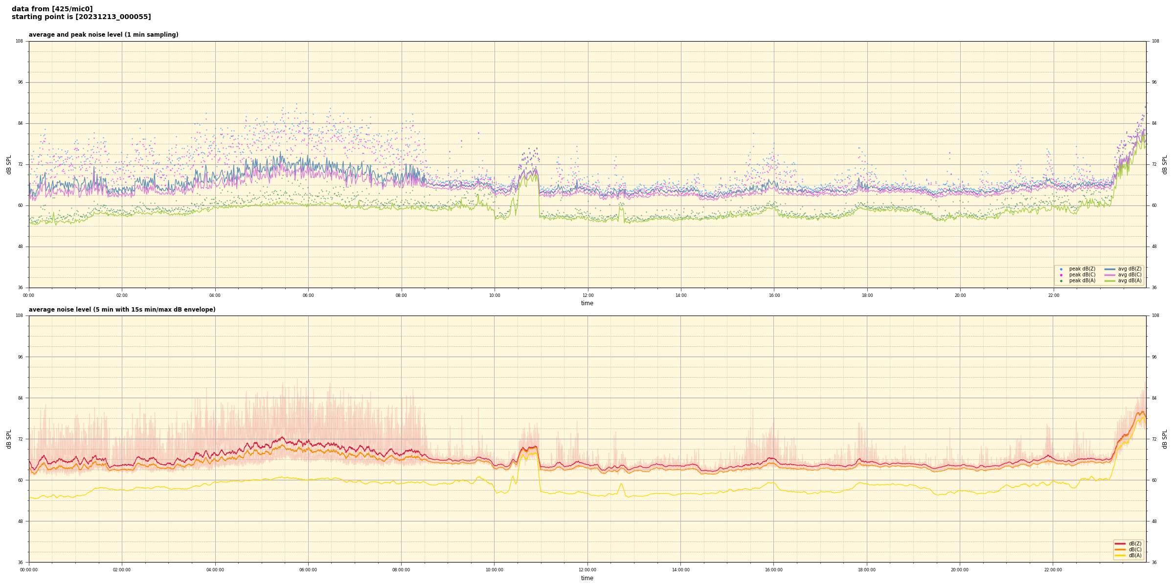
Task: Click the 18:00:00 tick on bottom chart axis
Action: 866,570
